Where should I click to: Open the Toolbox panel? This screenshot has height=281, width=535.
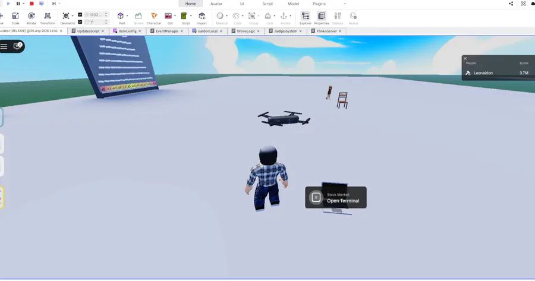coord(338,18)
